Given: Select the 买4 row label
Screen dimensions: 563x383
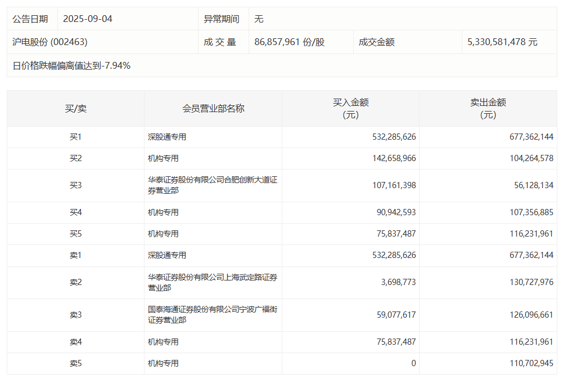Looking at the screenshot, I should [76, 212].
